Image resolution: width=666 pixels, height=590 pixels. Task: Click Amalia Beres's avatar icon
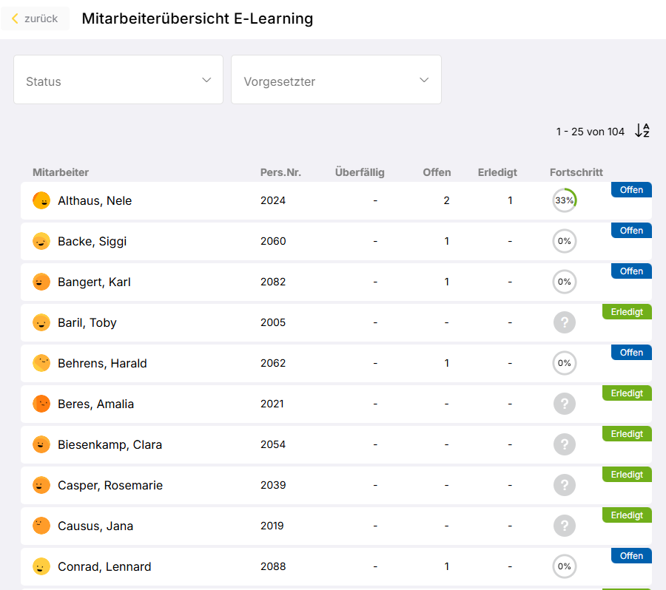[x=41, y=404]
